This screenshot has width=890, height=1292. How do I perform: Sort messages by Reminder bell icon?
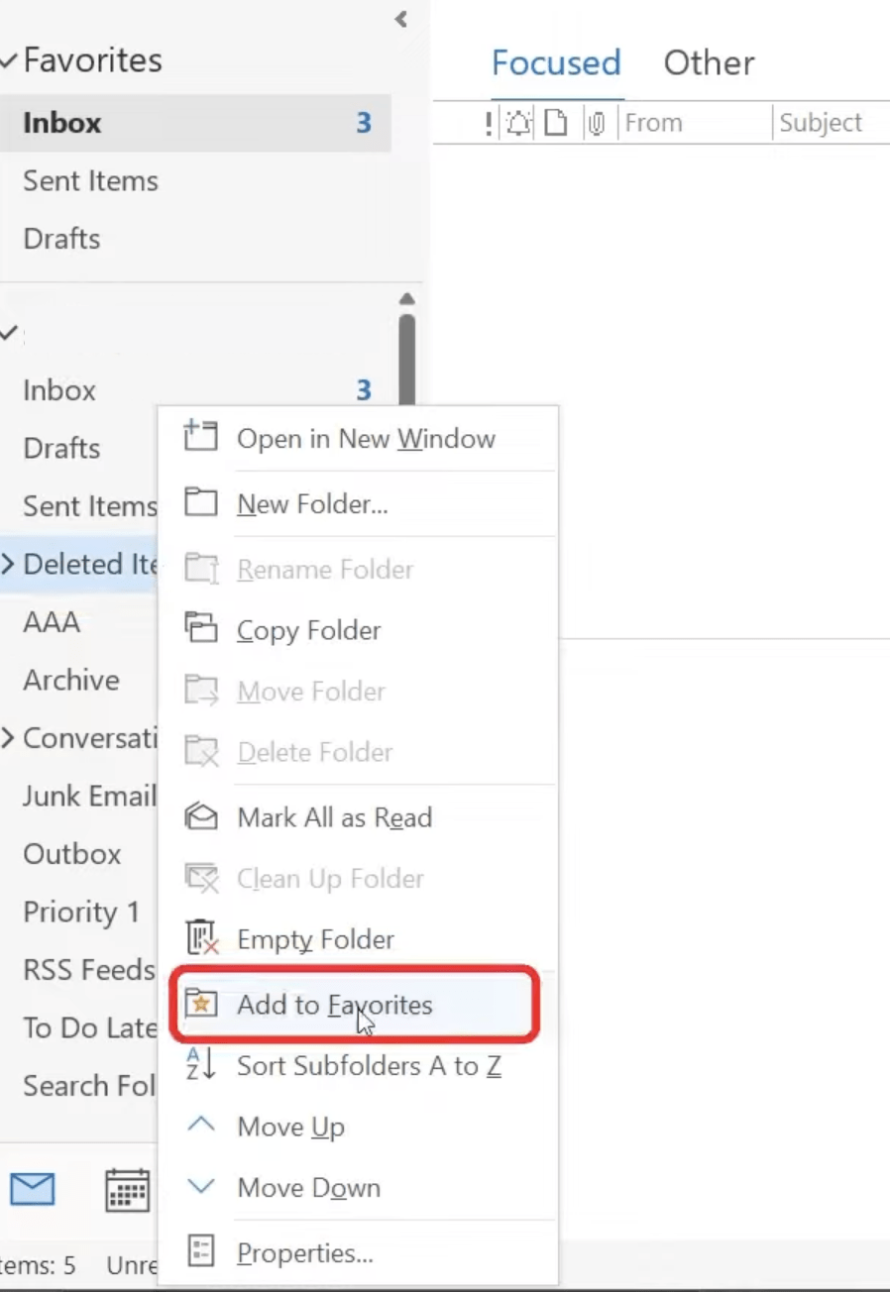point(519,123)
